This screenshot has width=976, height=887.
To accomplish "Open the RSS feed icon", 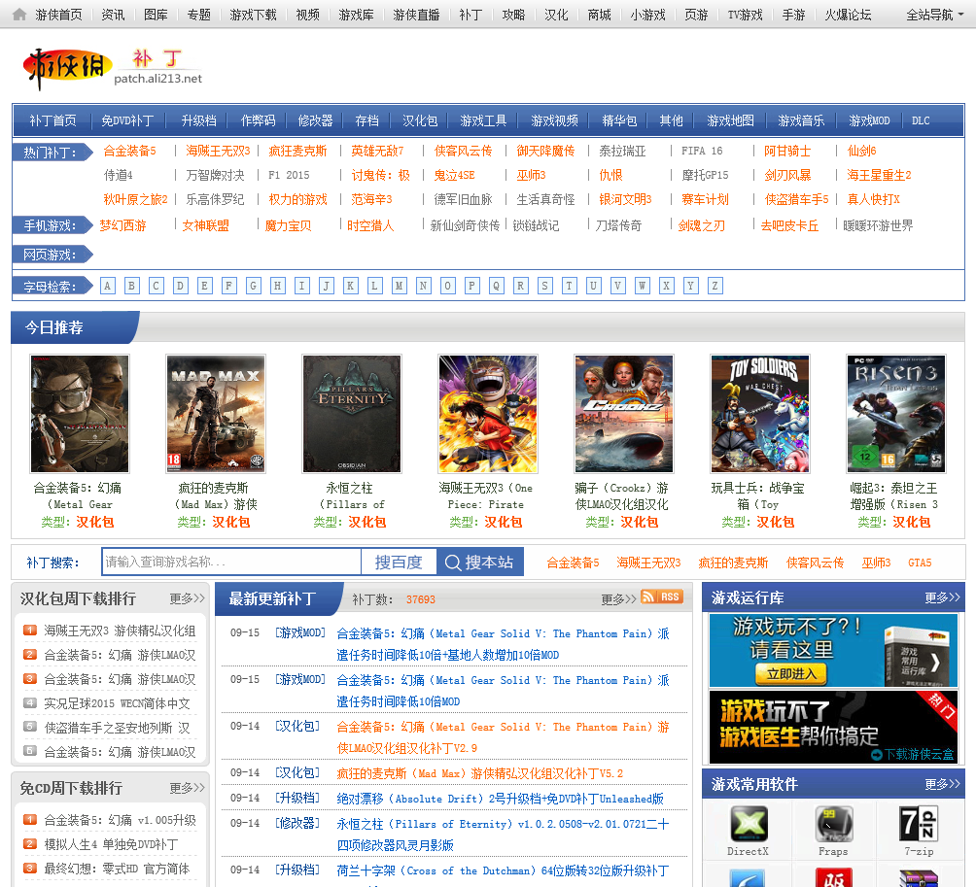I will pyautogui.click(x=662, y=597).
